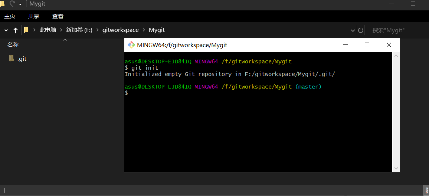Click the .git folder icon
Image resolution: width=429 pixels, height=196 pixels.
[x=12, y=58]
